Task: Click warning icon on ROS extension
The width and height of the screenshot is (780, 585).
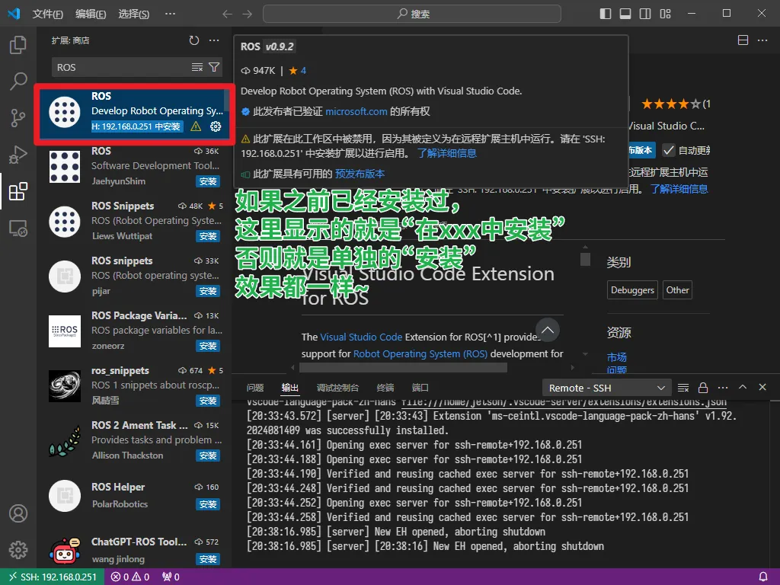Action: (196, 126)
